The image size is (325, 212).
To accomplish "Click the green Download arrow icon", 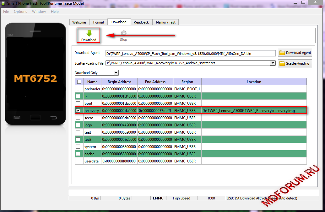I will 89,34.
